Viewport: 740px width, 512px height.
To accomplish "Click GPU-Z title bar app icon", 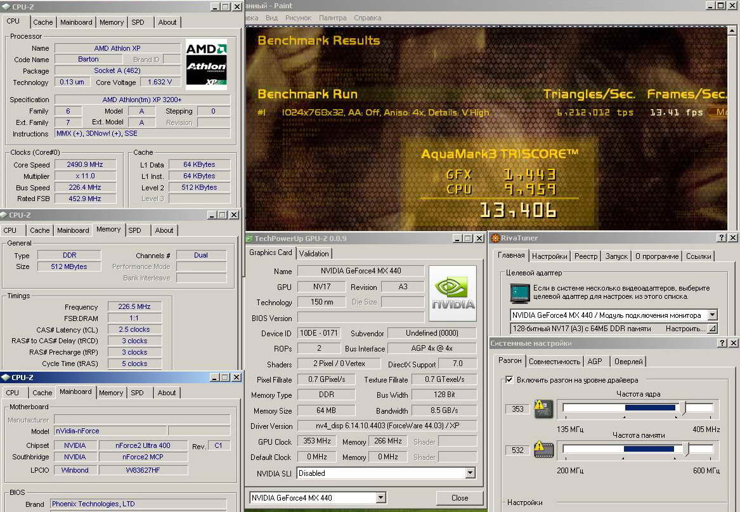I will coord(249,239).
